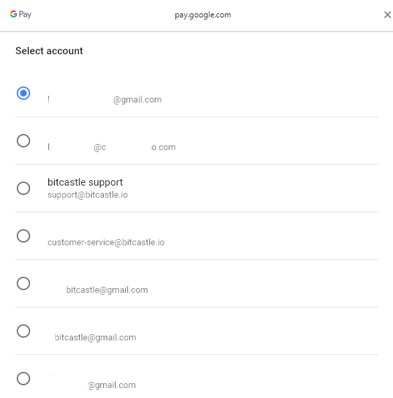The height and width of the screenshot is (398, 393).
Task: Click the fifth row's bitcastle@gmail.com label
Action: [x=107, y=290]
